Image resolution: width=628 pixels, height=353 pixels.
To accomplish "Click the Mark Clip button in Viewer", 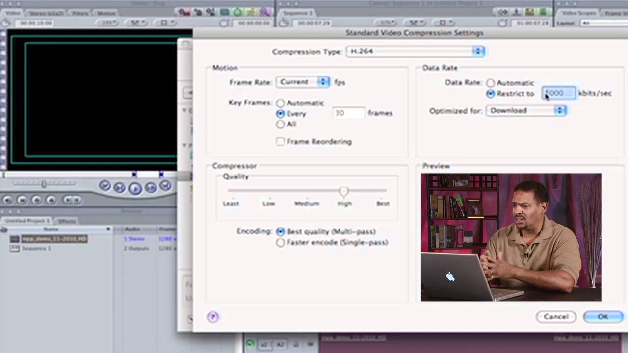I will [22, 200].
